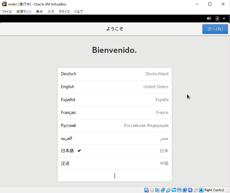The width and height of the screenshot is (230, 193).
Task: Select the checked 日本語 language row
Action: 115,151
